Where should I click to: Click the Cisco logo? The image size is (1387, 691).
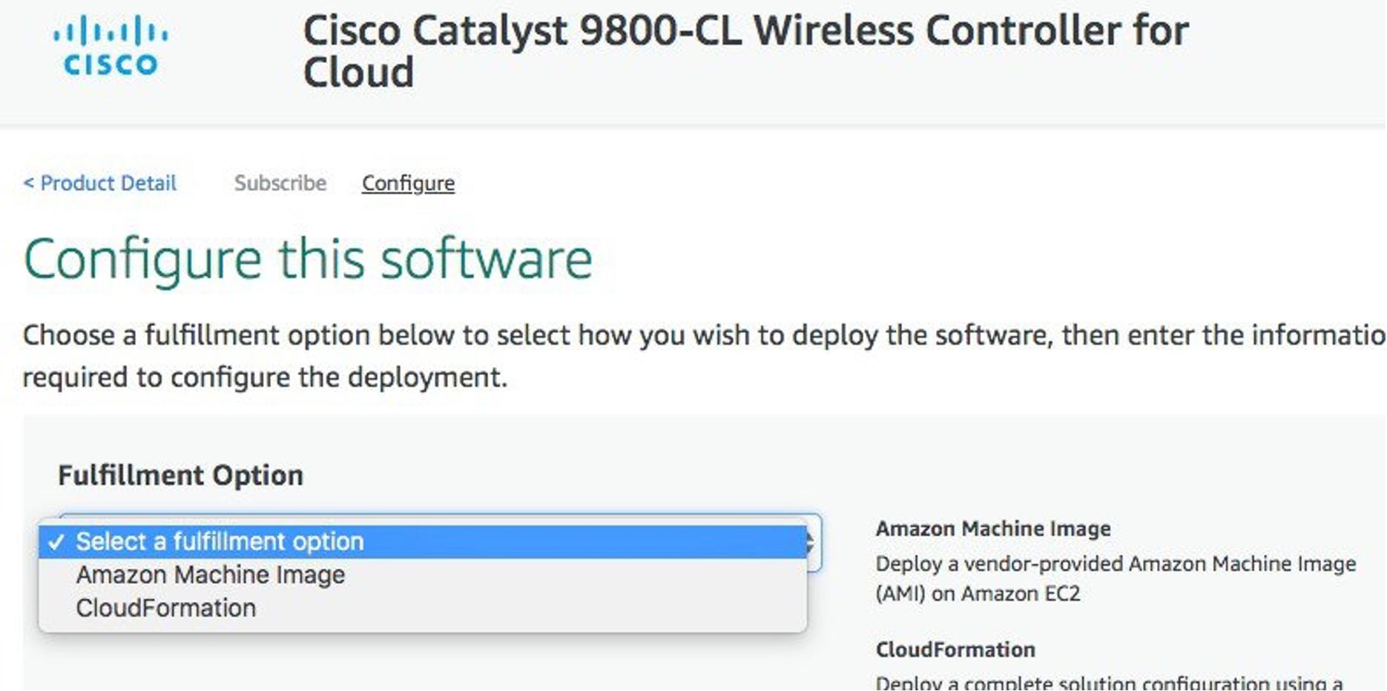click(111, 46)
